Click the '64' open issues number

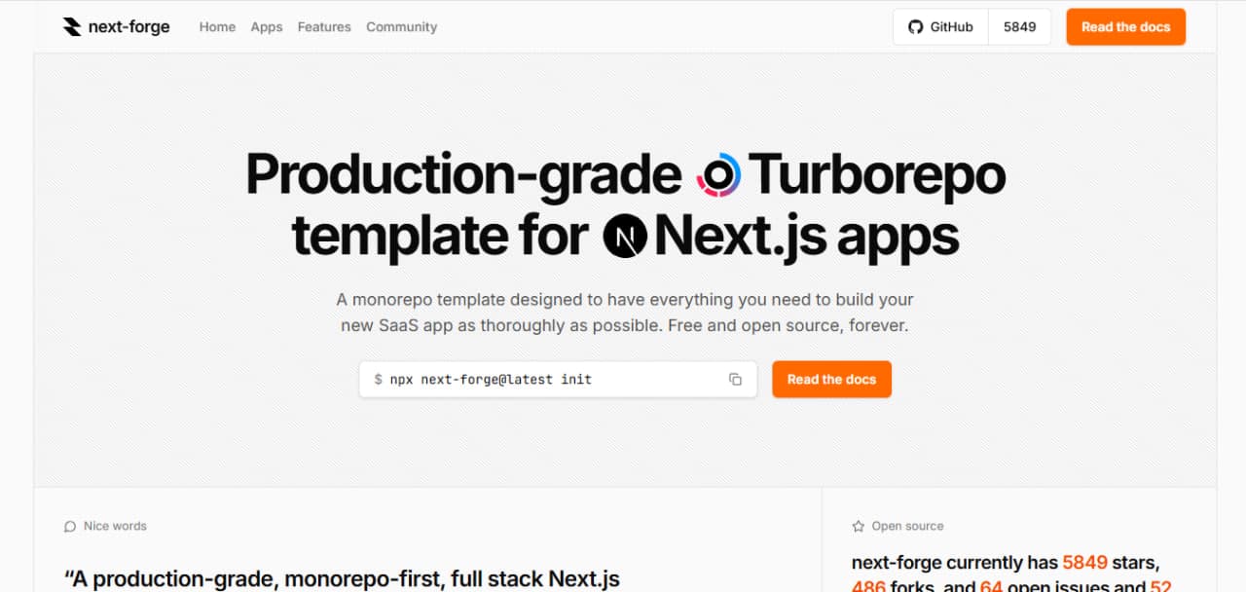coord(991,586)
